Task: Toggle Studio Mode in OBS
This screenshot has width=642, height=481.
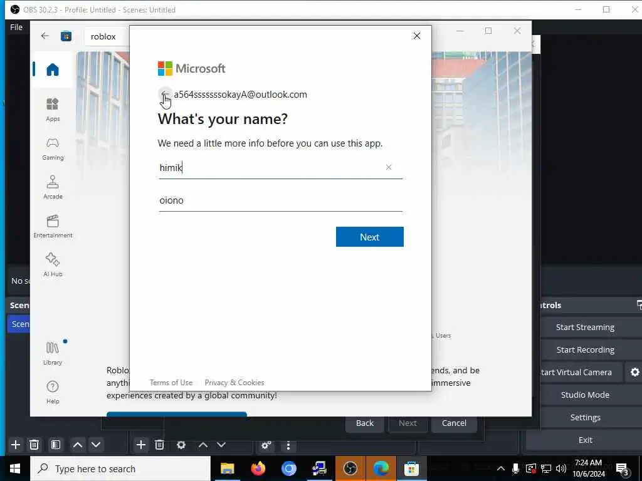Action: point(585,395)
